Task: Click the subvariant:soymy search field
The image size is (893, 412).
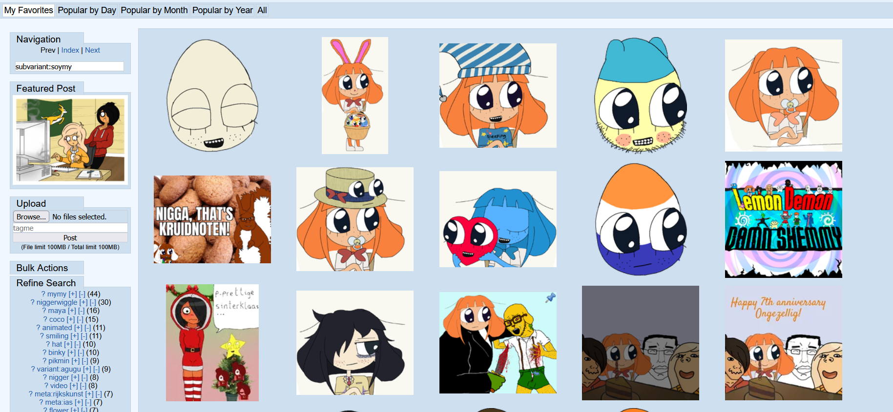Action: (69, 67)
